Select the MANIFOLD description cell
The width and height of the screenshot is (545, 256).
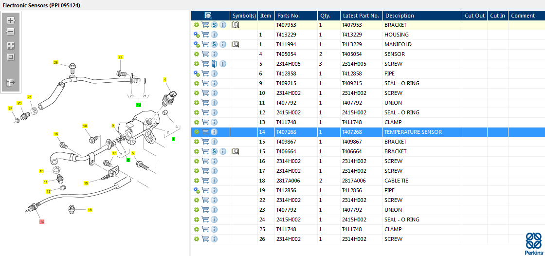point(422,44)
